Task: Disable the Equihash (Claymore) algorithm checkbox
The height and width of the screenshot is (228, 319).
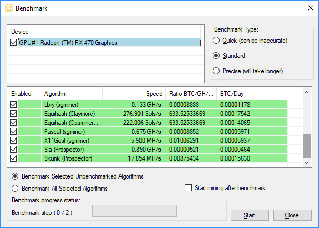Action: (x=14, y=114)
